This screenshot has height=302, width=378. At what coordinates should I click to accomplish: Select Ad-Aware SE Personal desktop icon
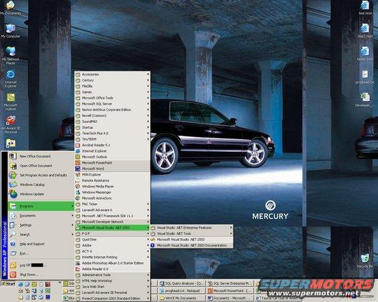pos(10,125)
